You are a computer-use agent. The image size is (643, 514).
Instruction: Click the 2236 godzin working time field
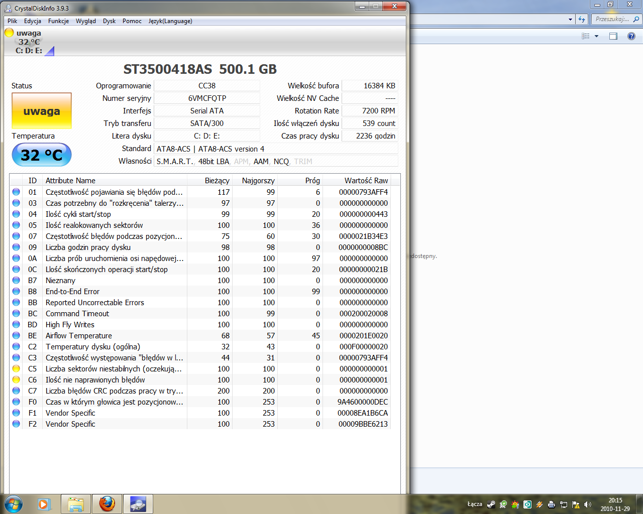370,136
